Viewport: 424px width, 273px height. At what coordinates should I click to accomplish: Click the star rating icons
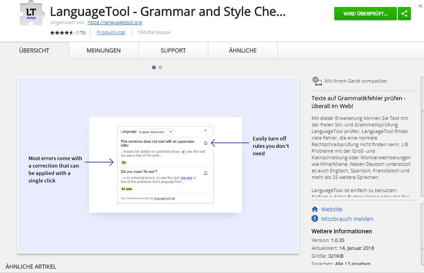(x=62, y=33)
